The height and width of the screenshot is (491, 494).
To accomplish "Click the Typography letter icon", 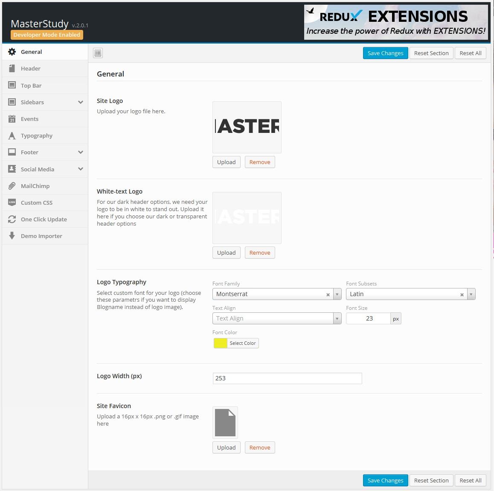I will click(12, 136).
